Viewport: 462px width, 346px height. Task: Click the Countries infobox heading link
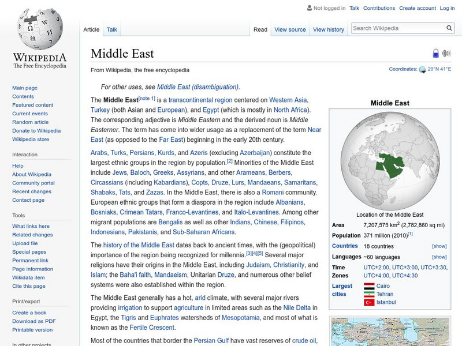click(x=345, y=246)
